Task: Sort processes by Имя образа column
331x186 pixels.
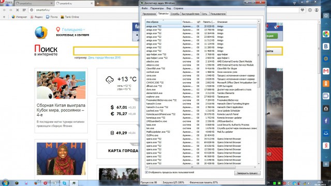Action: 163,22
